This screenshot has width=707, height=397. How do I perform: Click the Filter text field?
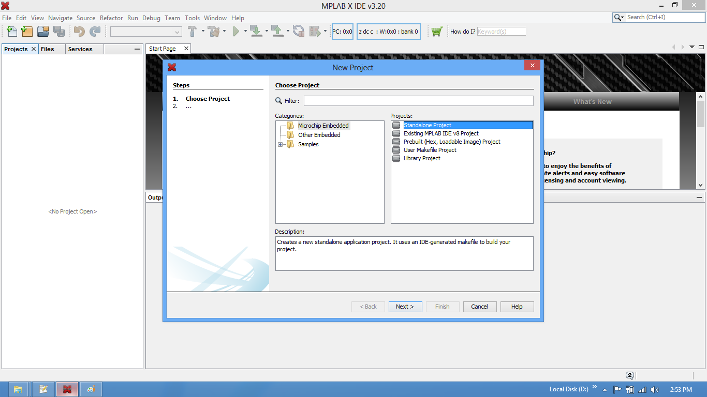(x=418, y=101)
